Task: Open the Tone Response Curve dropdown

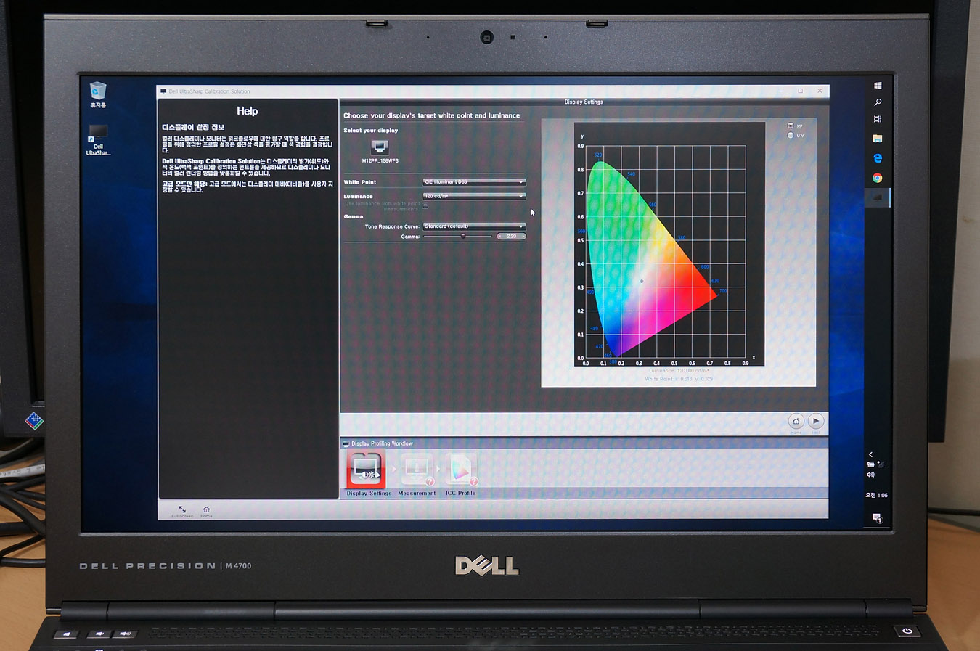Action: (474, 226)
